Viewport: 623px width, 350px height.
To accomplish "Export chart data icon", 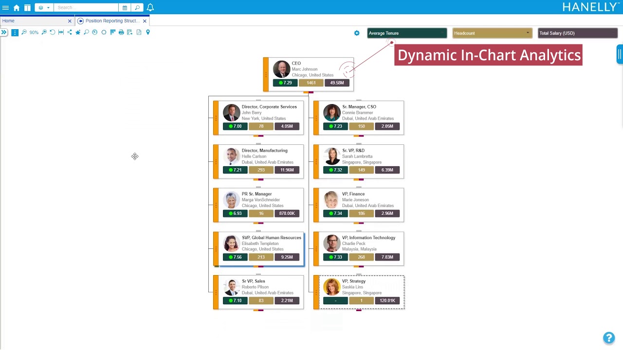I will 129,32.
